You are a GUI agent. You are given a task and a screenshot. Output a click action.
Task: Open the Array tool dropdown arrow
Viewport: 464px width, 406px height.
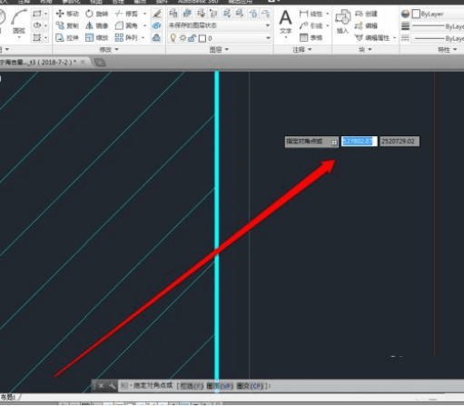[x=143, y=38]
